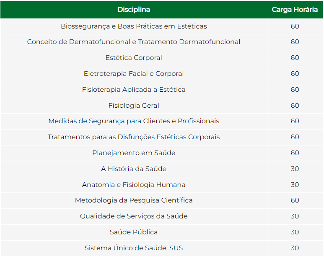Click the Saúde Pública discipline
Image resolution: width=324 pixels, height=257 pixels.
coord(134,232)
